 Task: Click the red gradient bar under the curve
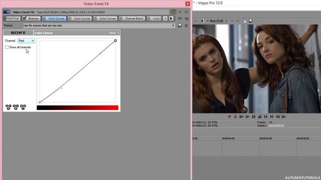pos(77,107)
